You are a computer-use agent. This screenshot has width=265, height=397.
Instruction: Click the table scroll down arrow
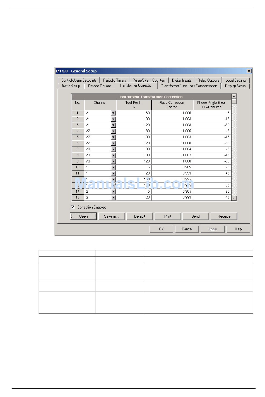pyautogui.click(x=234, y=198)
